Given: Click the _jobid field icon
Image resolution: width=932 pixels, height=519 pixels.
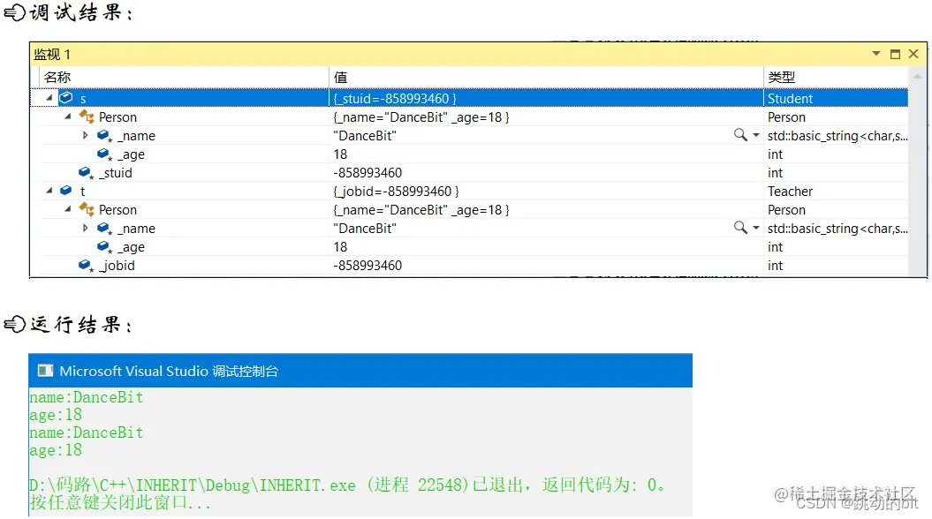Looking at the screenshot, I should 87,266.
